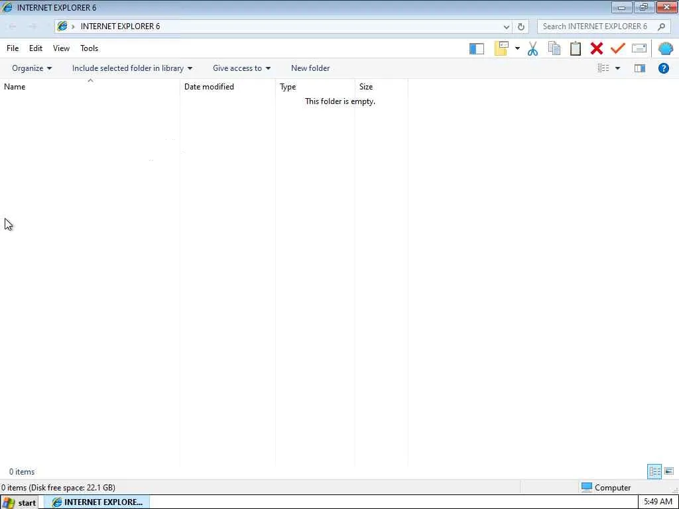Restore down the window

click(644, 7)
